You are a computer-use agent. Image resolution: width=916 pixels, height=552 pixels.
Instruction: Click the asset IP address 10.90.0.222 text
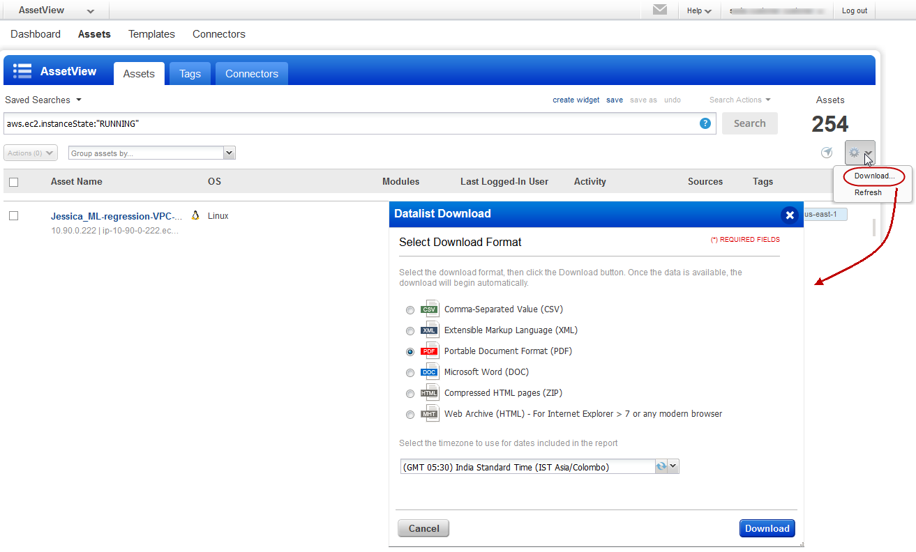coord(74,231)
